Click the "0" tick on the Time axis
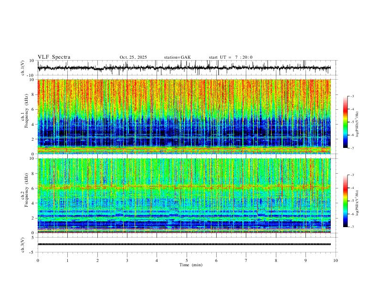The height and width of the screenshot is (292, 378). [x=38, y=261]
